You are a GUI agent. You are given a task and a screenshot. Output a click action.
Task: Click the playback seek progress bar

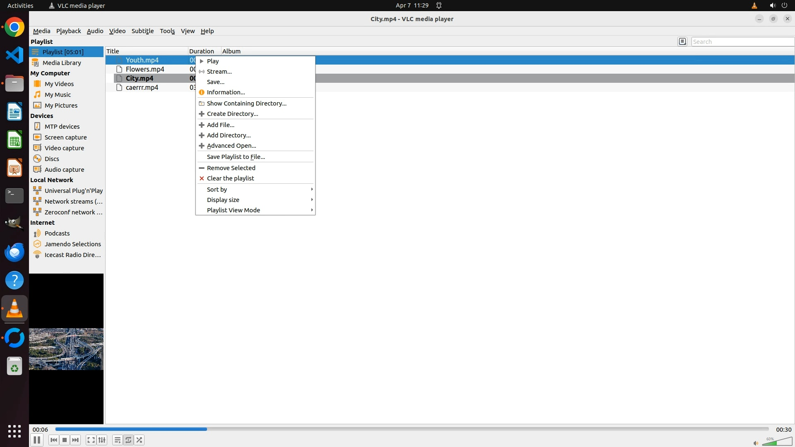[x=412, y=429]
